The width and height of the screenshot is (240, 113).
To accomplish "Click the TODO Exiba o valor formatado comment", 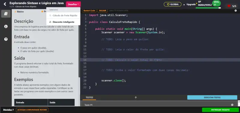I will point(145,70).
